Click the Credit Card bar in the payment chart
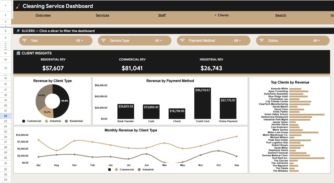The image size is (334, 183). pos(203,104)
